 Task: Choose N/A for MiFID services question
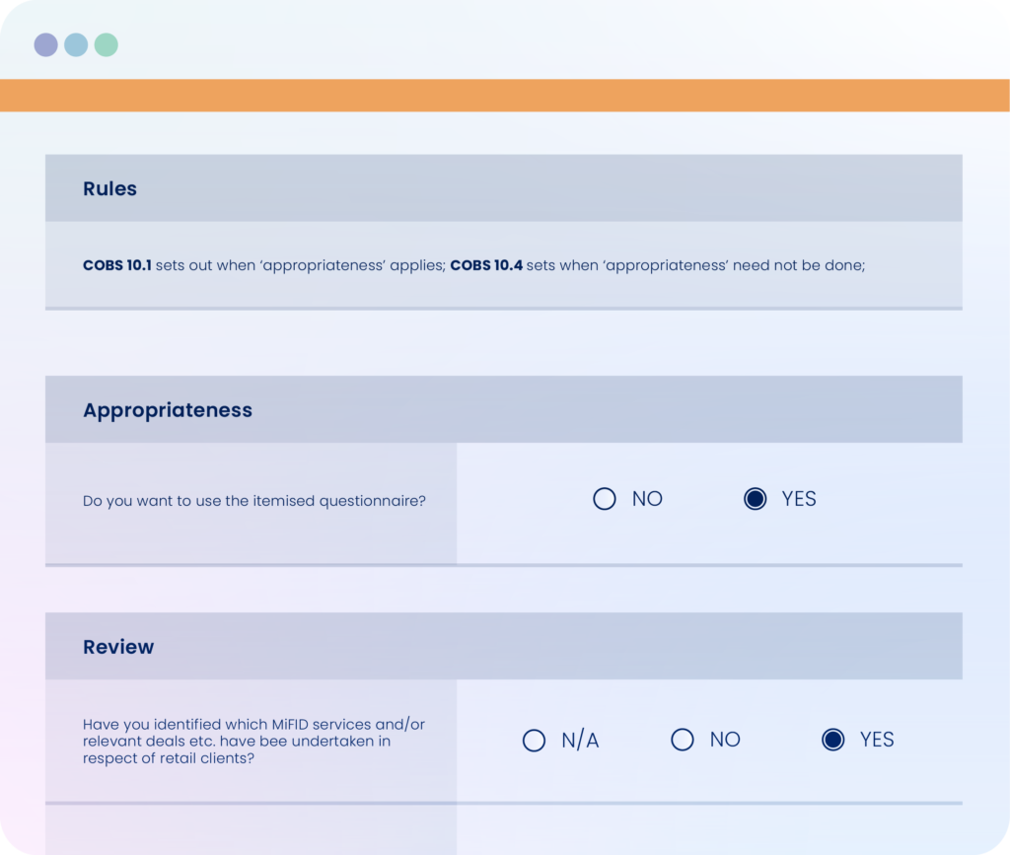(x=534, y=741)
